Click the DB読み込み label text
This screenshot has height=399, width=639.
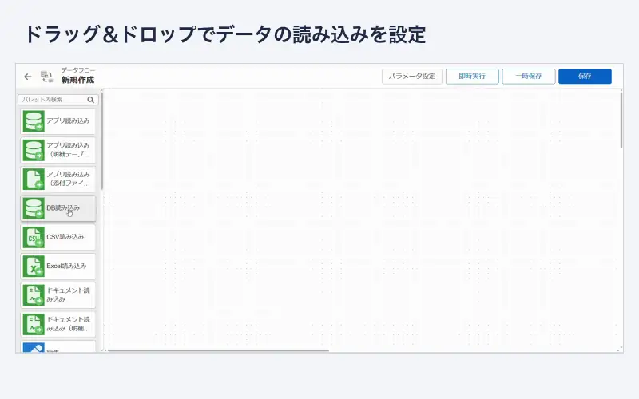pos(63,208)
